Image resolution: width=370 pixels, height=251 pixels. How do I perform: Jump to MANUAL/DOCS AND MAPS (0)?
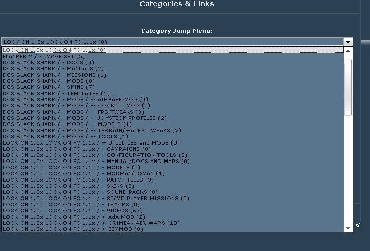coord(172,161)
